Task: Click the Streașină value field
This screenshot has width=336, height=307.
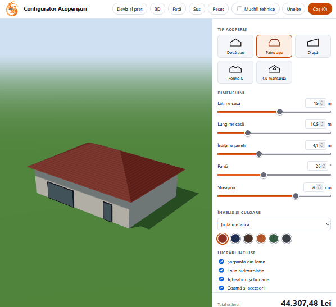Action: (314, 187)
